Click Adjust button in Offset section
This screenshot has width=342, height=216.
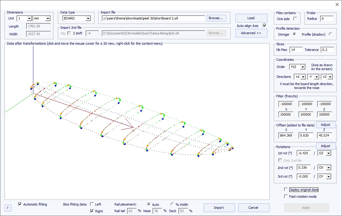pyautogui.click(x=325, y=125)
